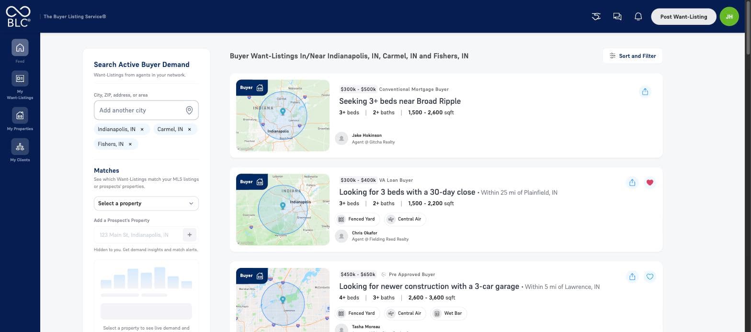This screenshot has height=332, width=751.
Task: Click 'Agent @ Fielding Reed Realty' text
Action: click(380, 239)
